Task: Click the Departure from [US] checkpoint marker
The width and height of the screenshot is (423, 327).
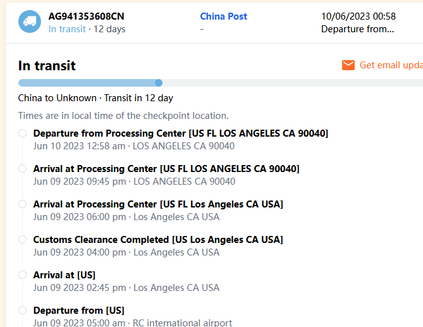Action: [x=23, y=311]
